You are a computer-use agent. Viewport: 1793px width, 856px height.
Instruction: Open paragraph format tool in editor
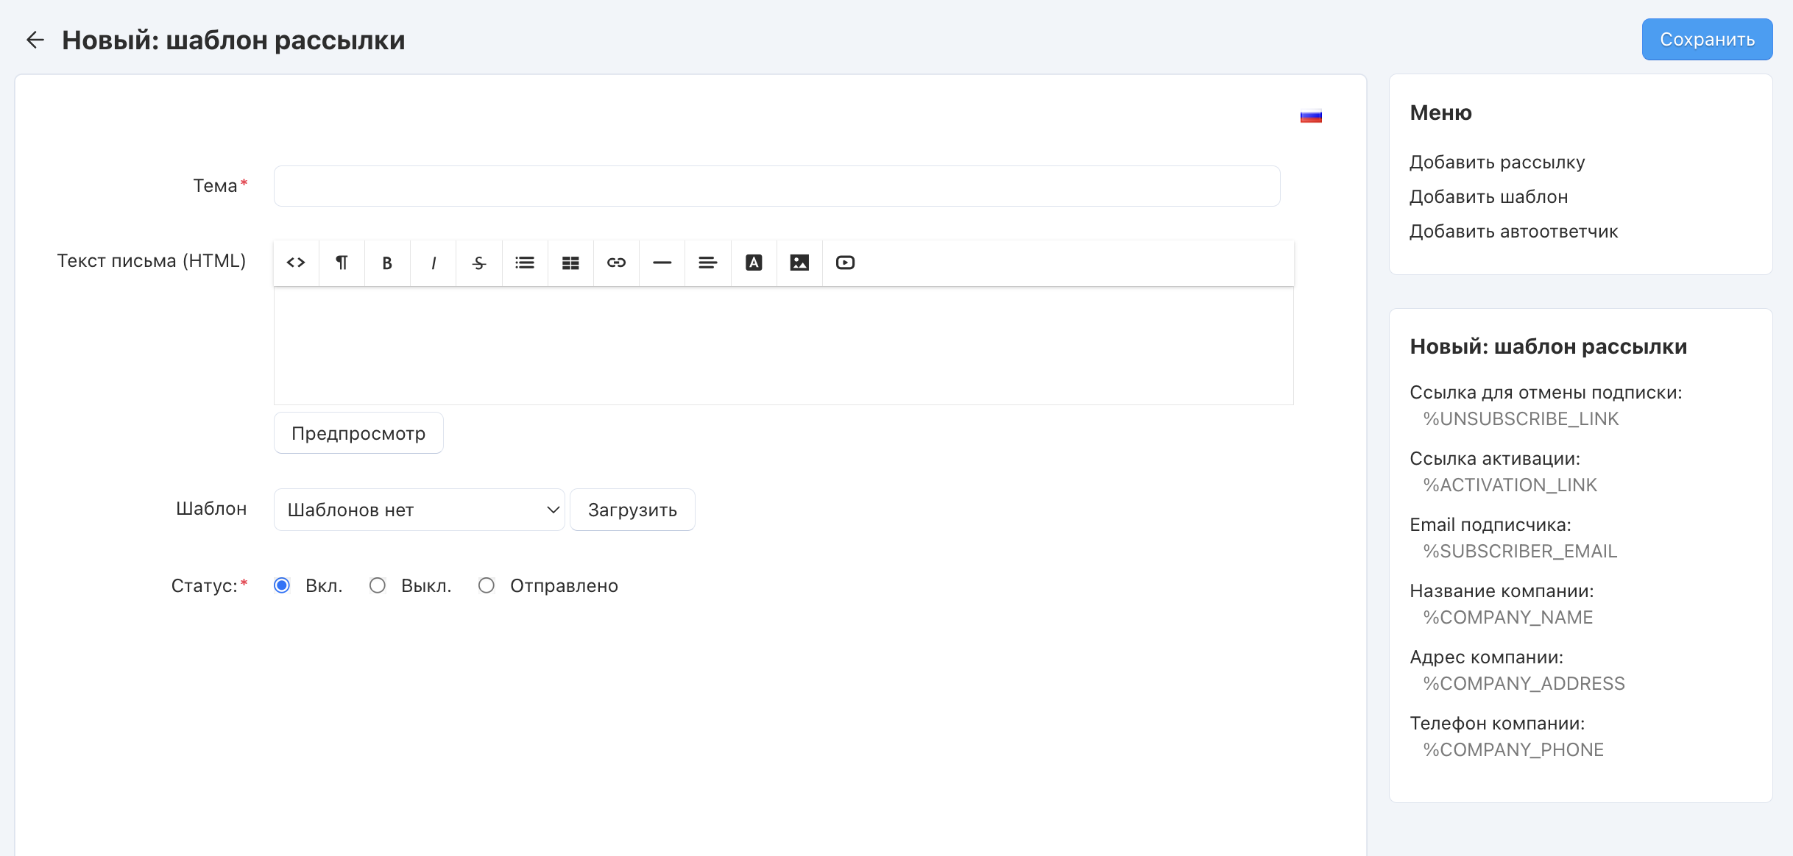[342, 263]
